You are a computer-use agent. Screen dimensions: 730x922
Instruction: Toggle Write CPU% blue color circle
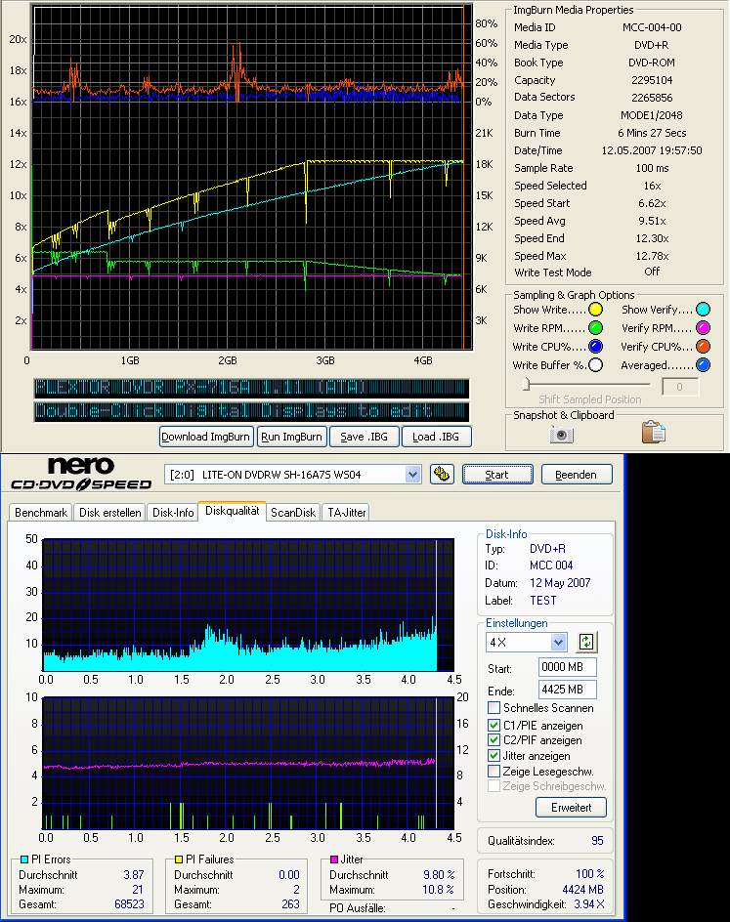(595, 347)
